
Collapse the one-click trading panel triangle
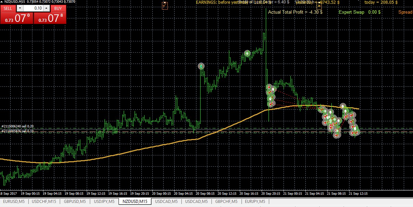coord(2,2)
